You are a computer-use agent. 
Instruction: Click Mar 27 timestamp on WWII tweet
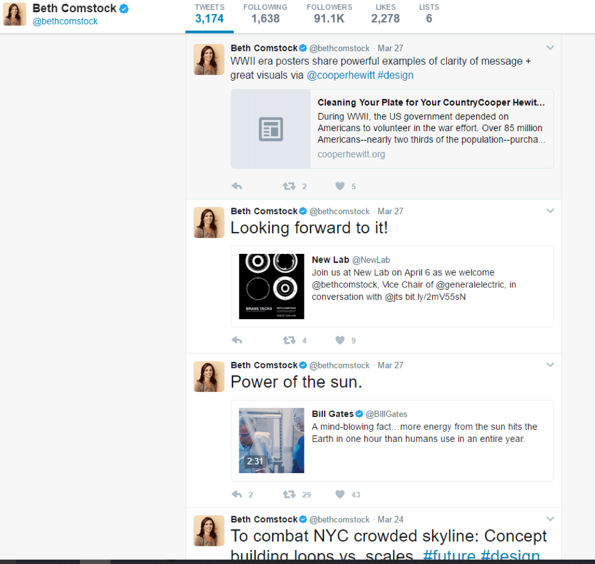(391, 48)
